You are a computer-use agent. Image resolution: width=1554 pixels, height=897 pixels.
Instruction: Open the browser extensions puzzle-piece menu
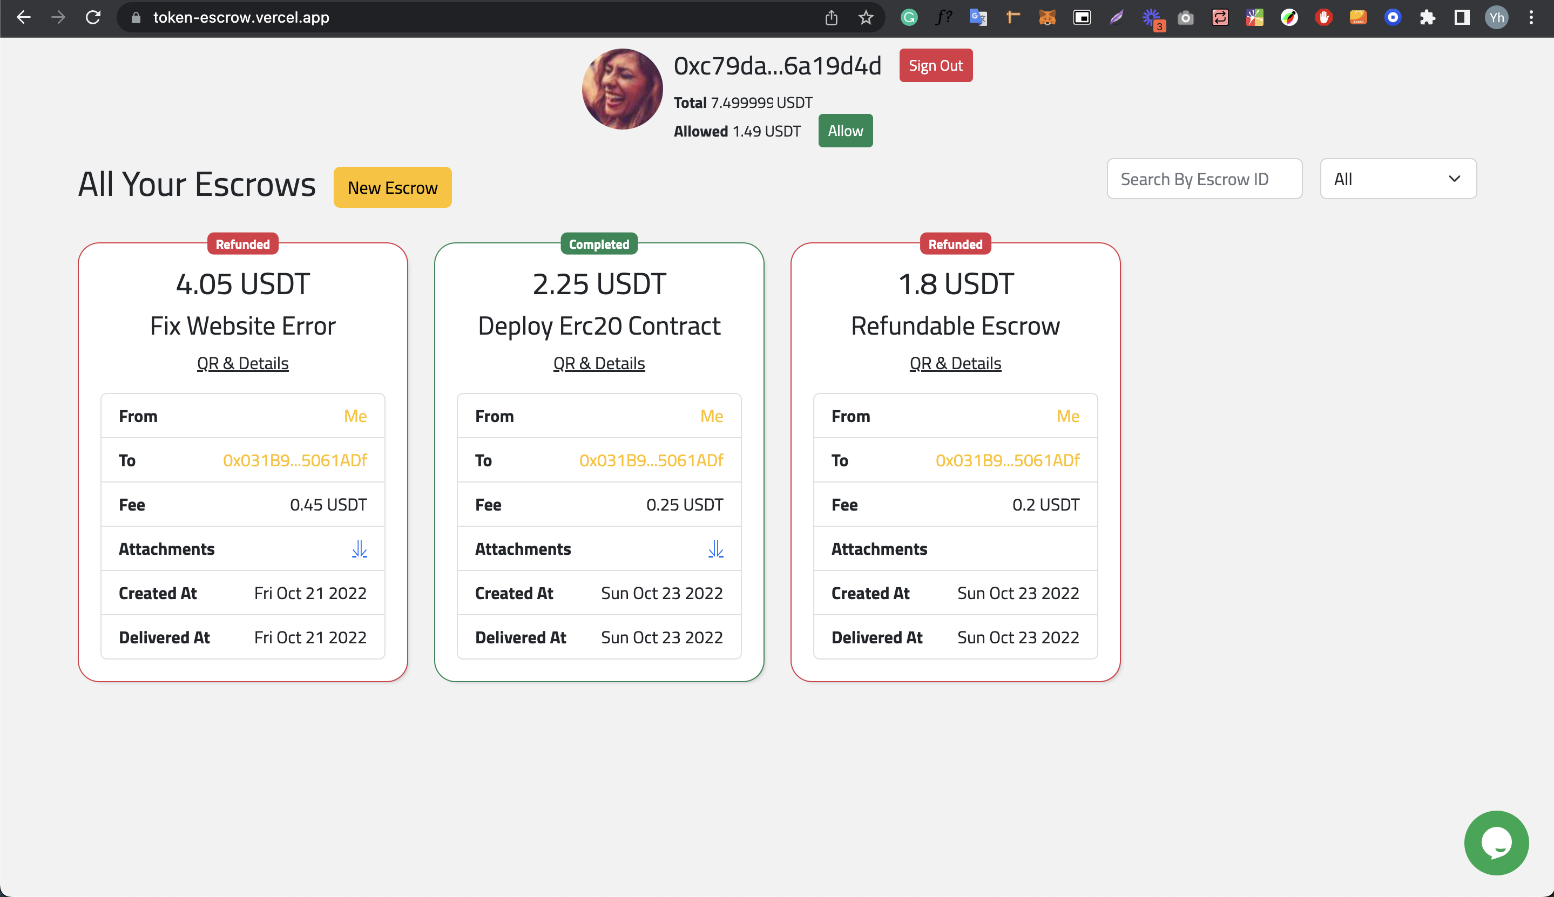click(x=1428, y=17)
